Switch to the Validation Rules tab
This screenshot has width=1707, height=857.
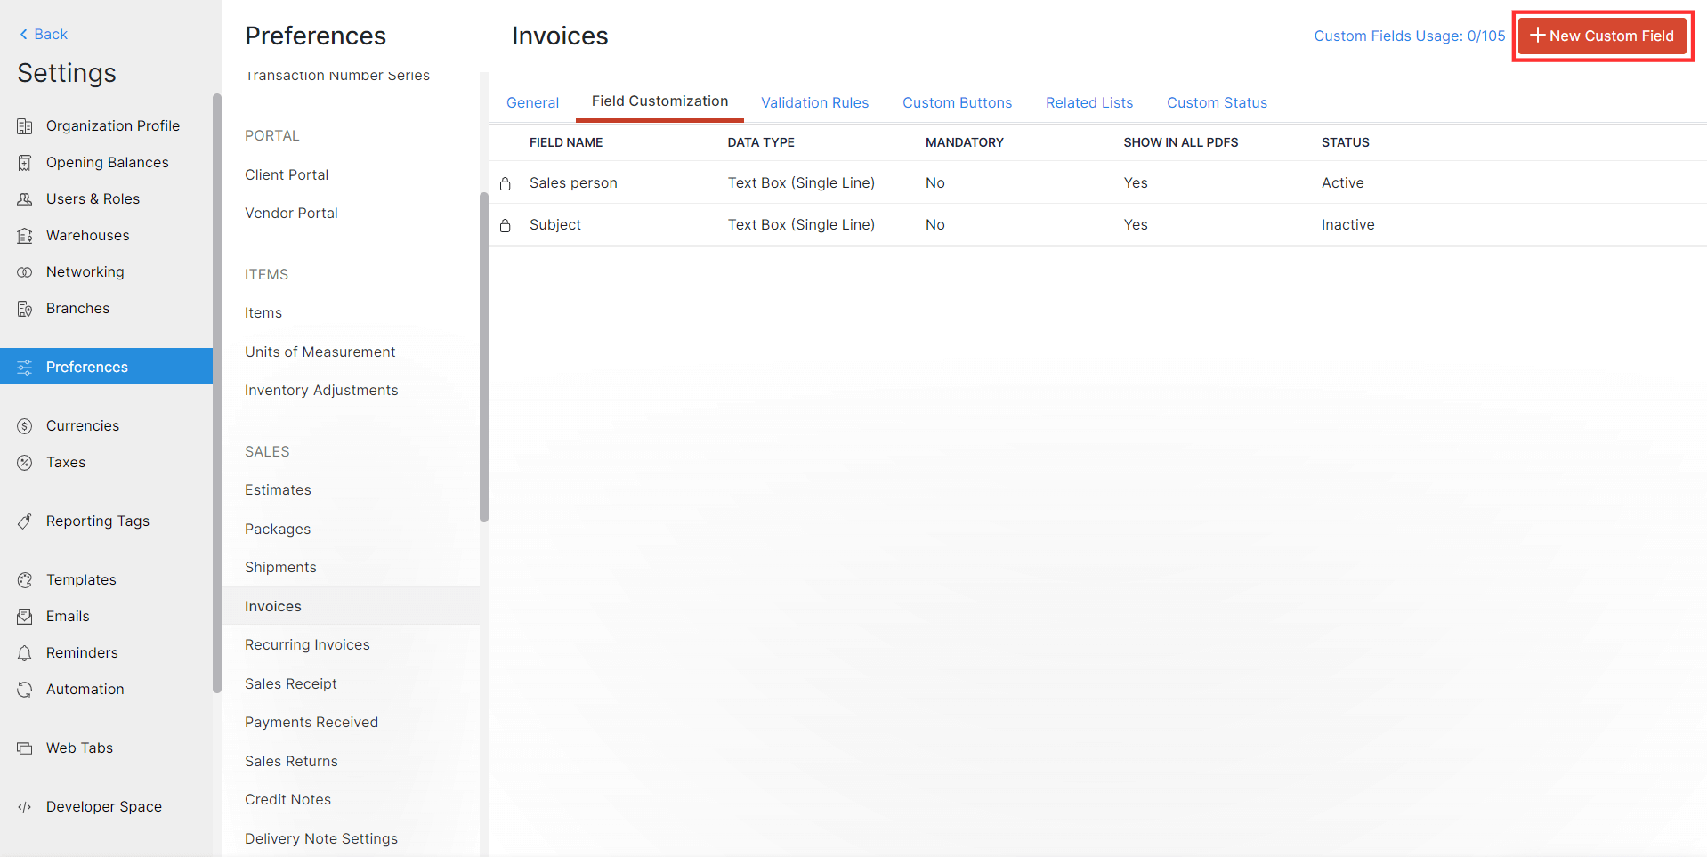point(814,102)
